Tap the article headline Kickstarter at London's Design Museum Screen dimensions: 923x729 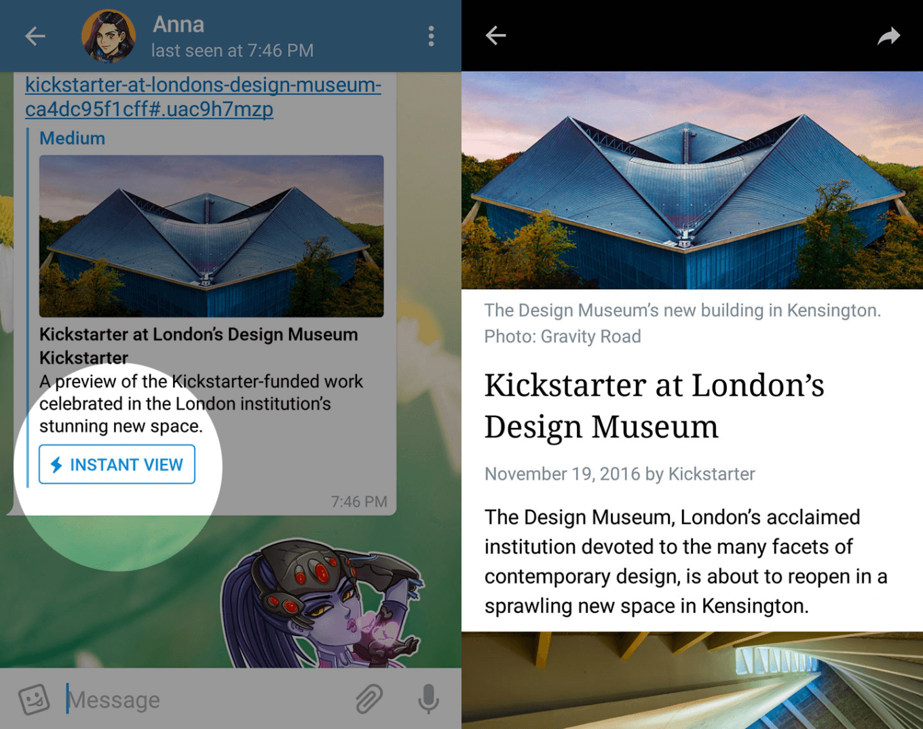coord(654,406)
